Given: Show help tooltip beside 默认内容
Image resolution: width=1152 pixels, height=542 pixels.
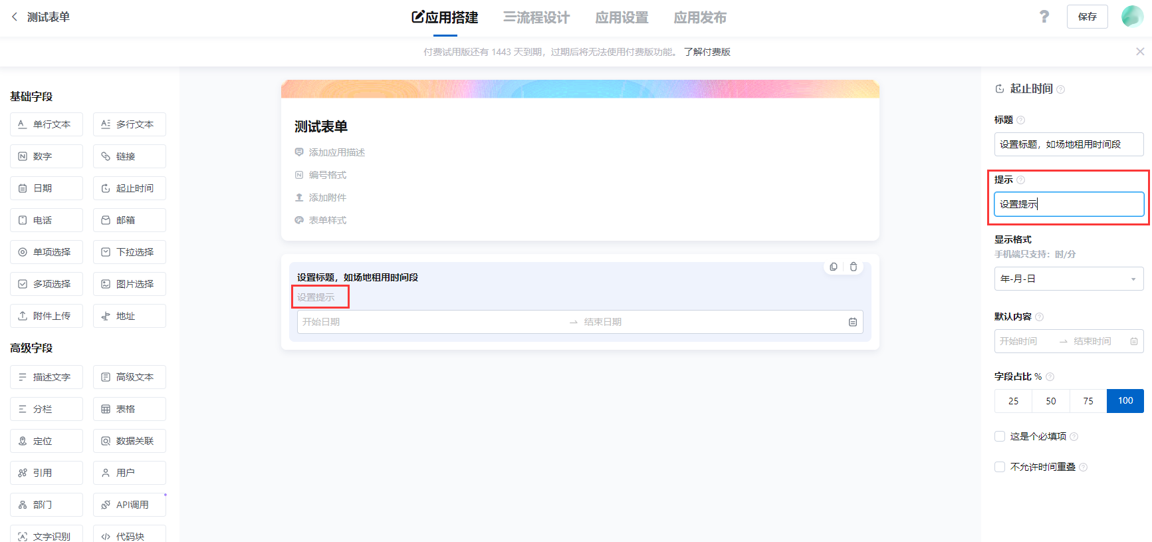Looking at the screenshot, I should click(x=1040, y=317).
